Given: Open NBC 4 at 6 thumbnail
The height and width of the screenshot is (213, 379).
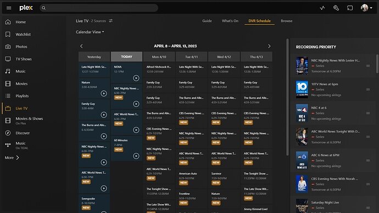Looking at the screenshot, I should click(302, 113).
